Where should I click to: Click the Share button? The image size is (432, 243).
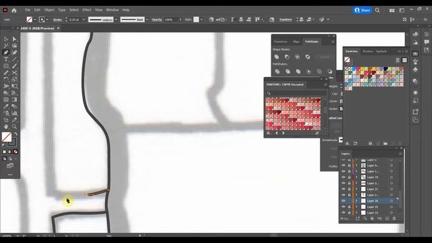362,10
